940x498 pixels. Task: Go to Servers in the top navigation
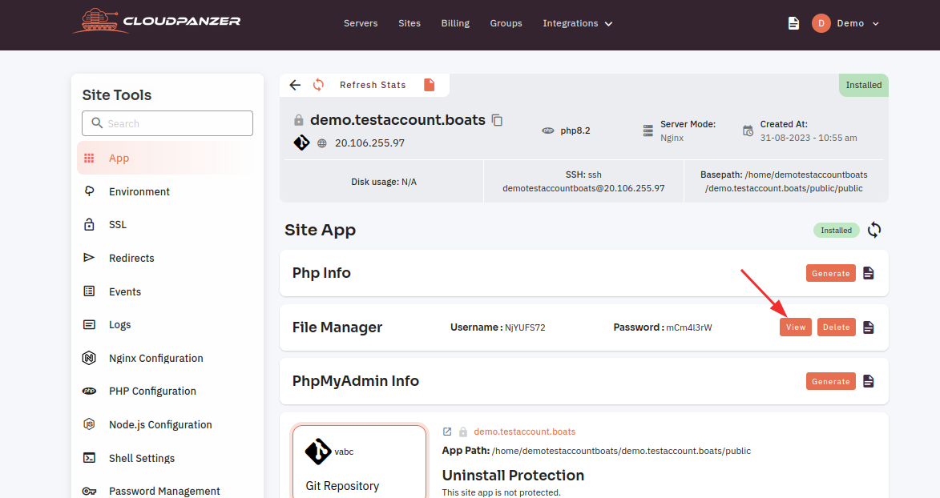[361, 23]
